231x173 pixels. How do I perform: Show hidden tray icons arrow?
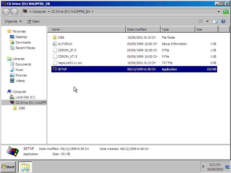pyautogui.click(x=203, y=167)
